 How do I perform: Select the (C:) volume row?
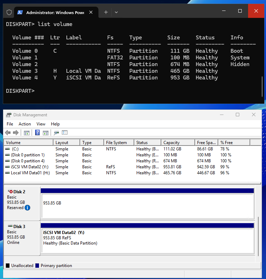[132, 149]
